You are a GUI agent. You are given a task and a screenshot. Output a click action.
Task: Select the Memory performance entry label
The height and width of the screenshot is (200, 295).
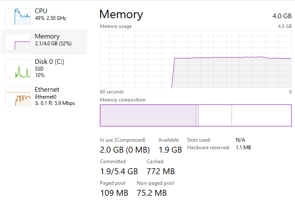(47, 36)
